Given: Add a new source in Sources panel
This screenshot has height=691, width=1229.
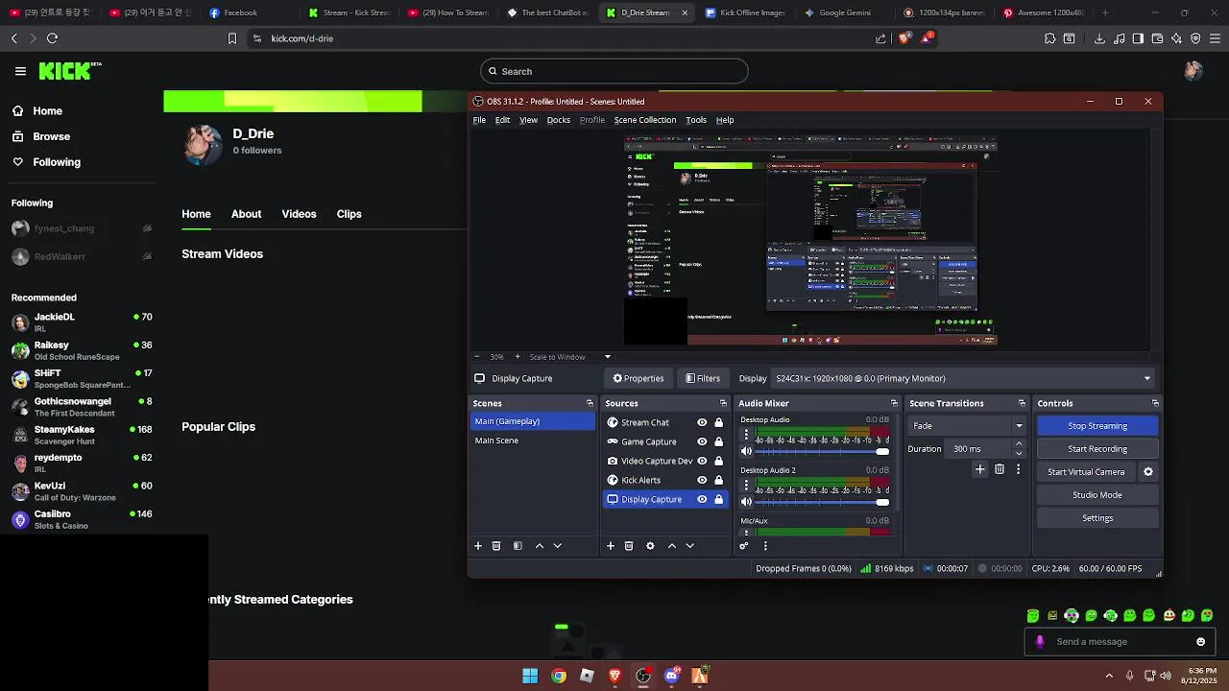Looking at the screenshot, I should pos(610,546).
